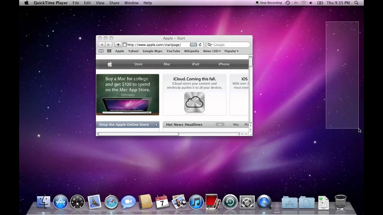Screen dimensions: 383x215
Task: Stop Recording from the menu bar
Action: coord(269,3)
